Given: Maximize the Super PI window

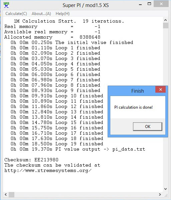Looking at the screenshot, I should click(149, 4).
